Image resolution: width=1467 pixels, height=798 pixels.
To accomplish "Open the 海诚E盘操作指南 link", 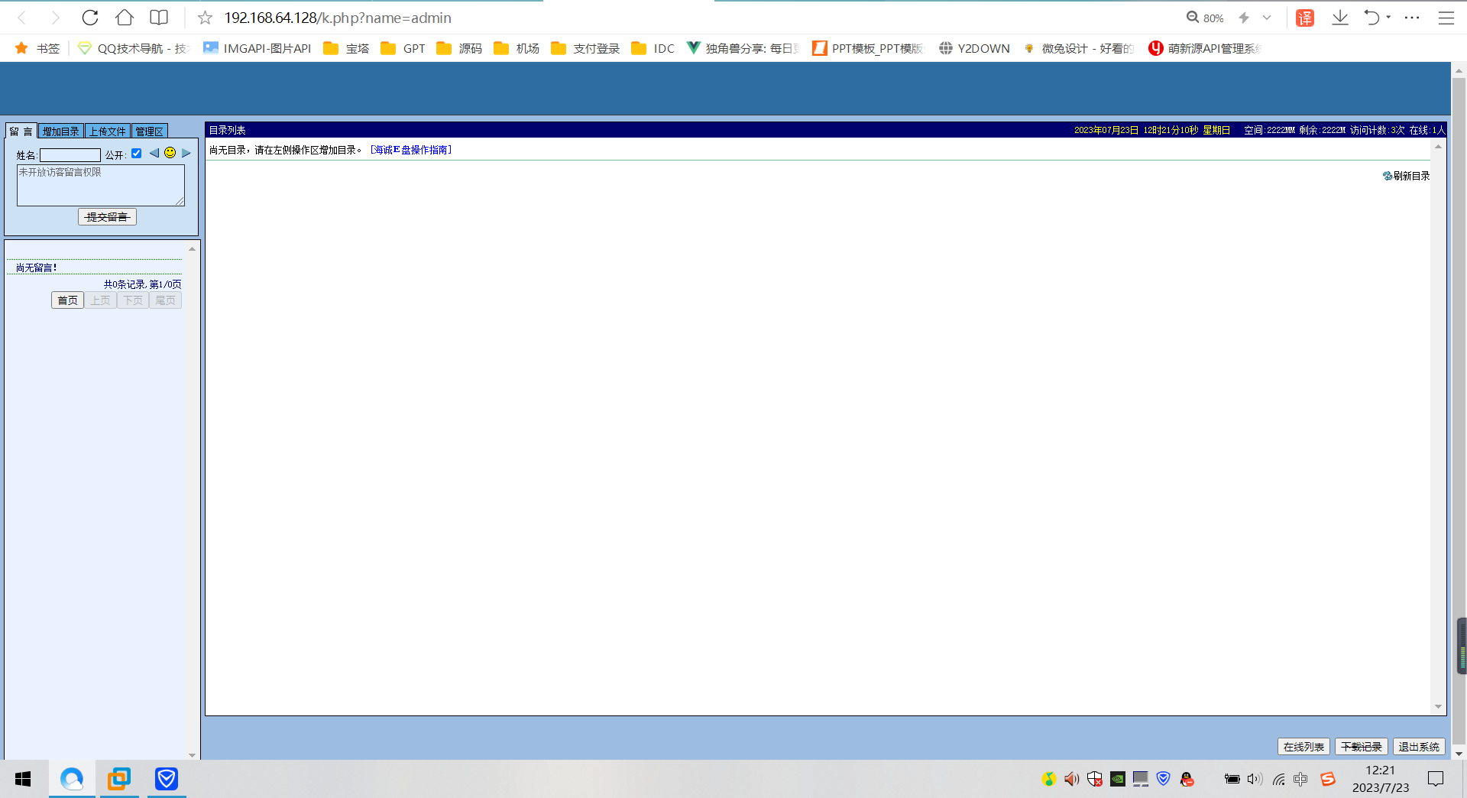I will [411, 150].
